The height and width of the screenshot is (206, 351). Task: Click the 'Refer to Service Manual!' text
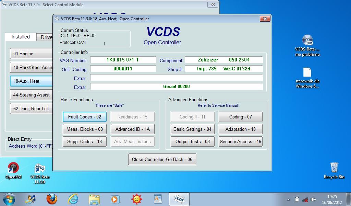tap(218, 105)
